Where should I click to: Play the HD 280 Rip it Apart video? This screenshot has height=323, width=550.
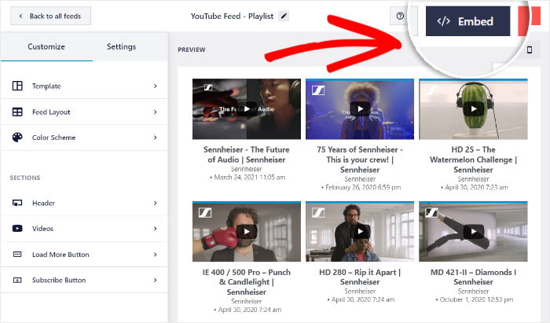tap(359, 232)
